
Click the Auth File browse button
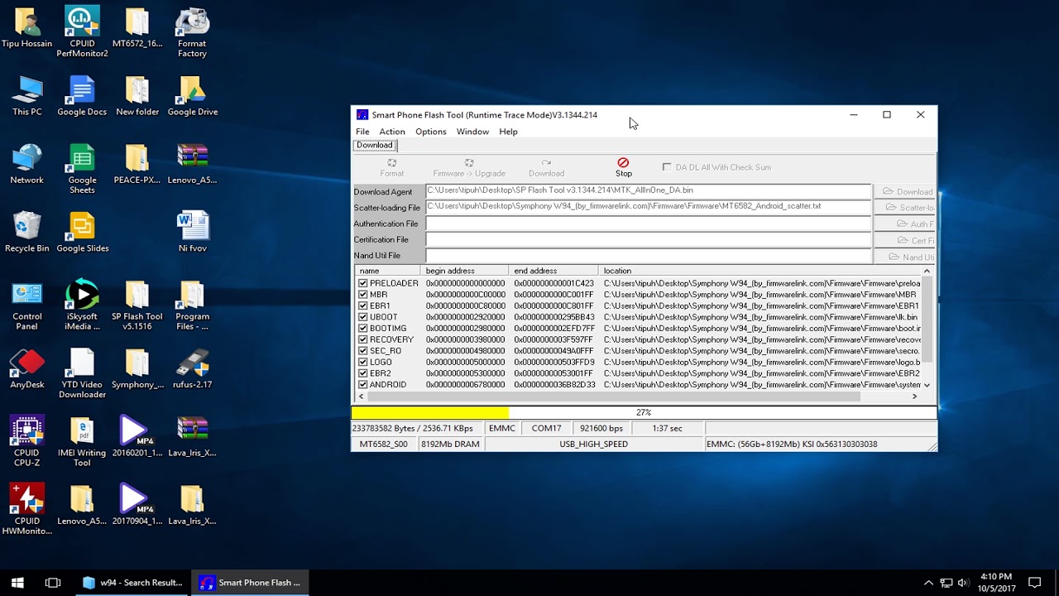pyautogui.click(x=905, y=224)
